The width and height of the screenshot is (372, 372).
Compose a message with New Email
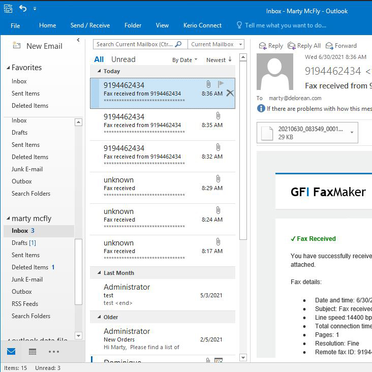38,46
